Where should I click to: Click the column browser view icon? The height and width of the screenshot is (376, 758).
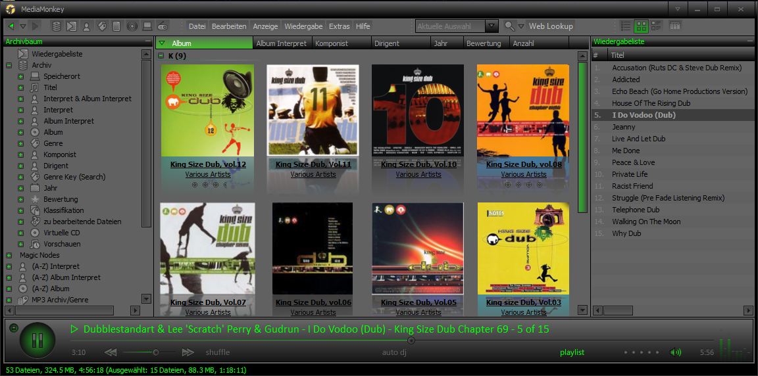tap(675, 26)
